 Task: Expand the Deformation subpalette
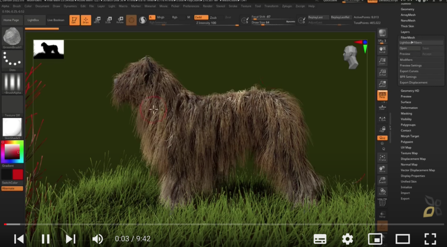(x=409, y=108)
